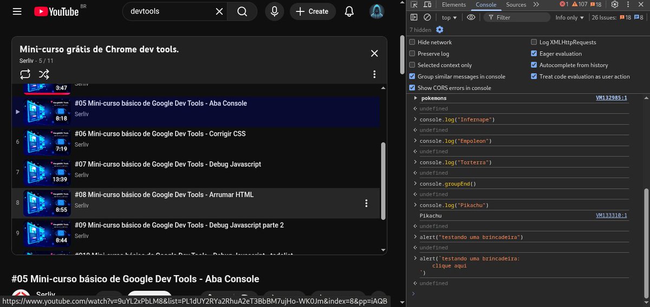
Task: Close the DevTools panel
Action: point(642,4)
